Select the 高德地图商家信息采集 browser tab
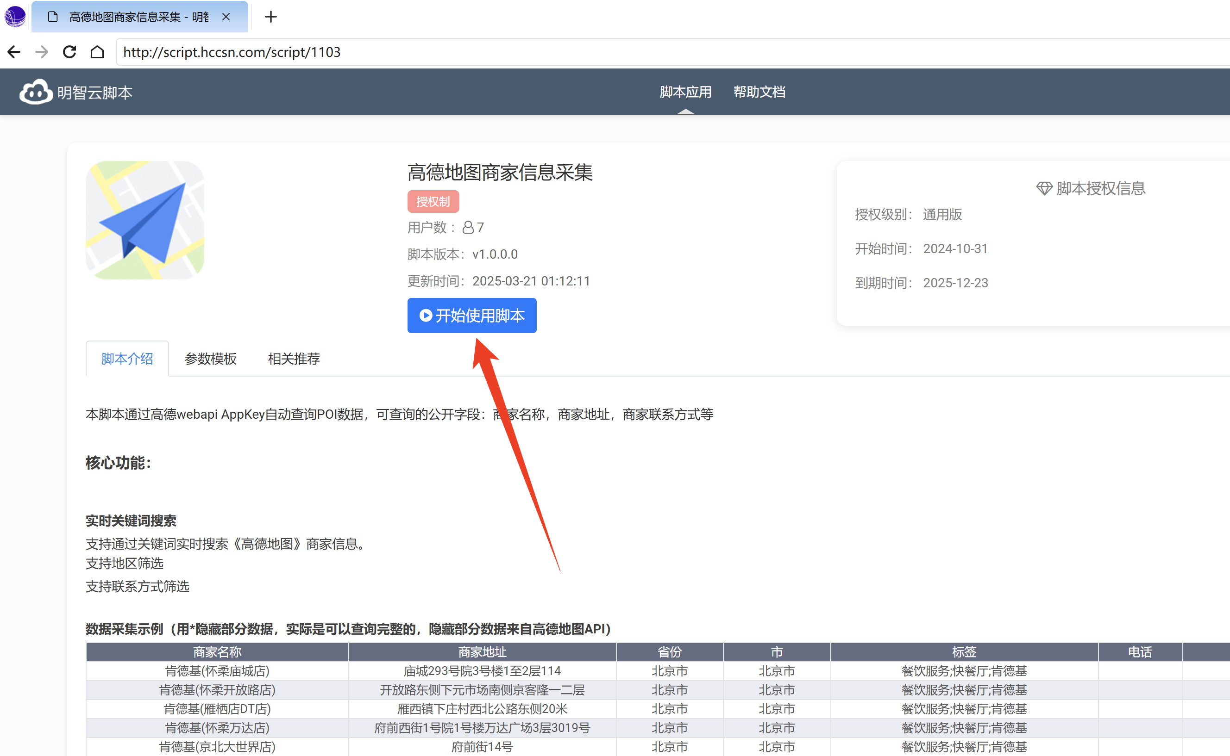The height and width of the screenshot is (756, 1230). pos(139,17)
